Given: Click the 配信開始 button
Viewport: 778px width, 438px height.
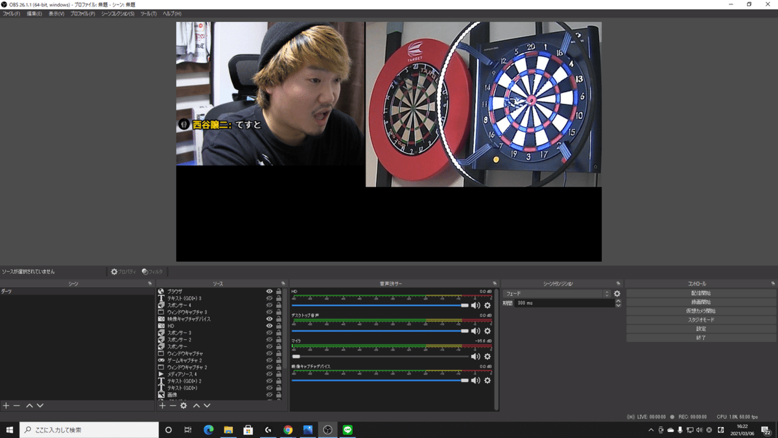Looking at the screenshot, I should [x=701, y=293].
